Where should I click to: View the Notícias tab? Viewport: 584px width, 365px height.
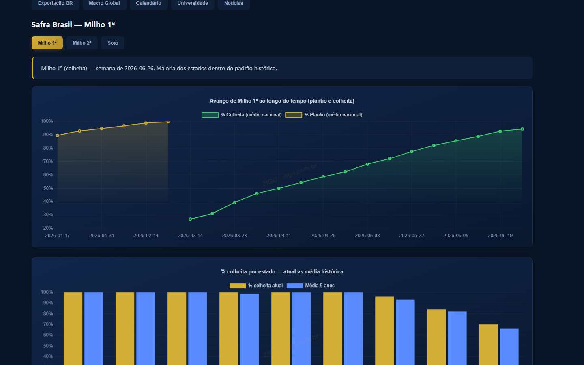point(234,4)
